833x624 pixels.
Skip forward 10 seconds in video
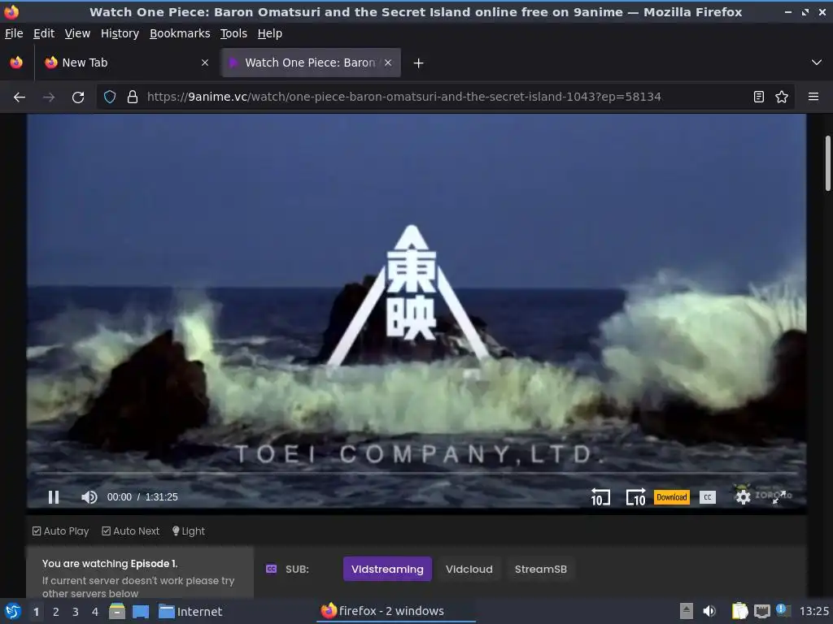635,497
